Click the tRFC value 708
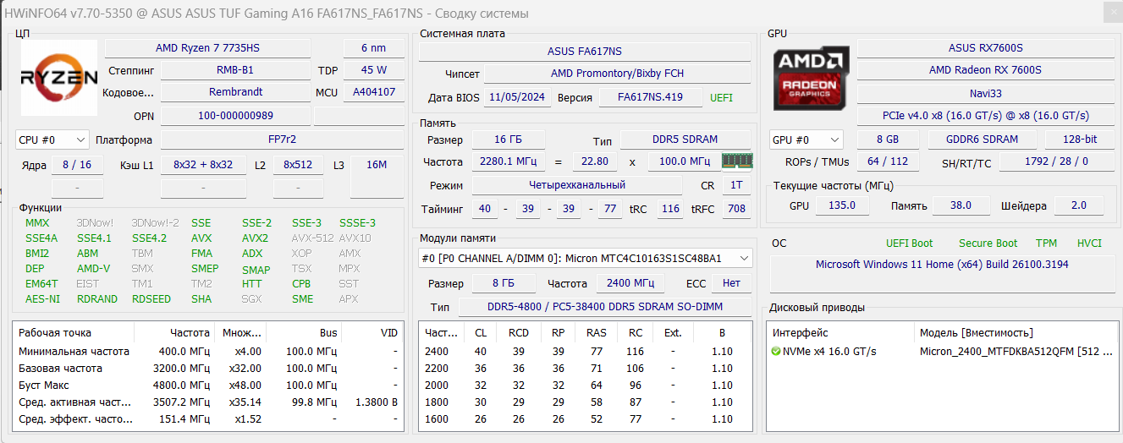This screenshot has width=1123, height=443. coord(736,208)
